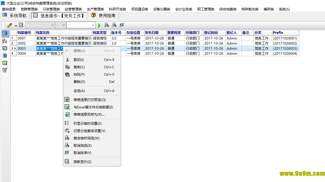
Task: Choose 剪切(t) from context menu
Action: [x=92, y=60]
